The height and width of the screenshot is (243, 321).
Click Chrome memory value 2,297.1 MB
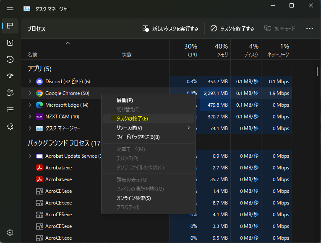pos(216,93)
